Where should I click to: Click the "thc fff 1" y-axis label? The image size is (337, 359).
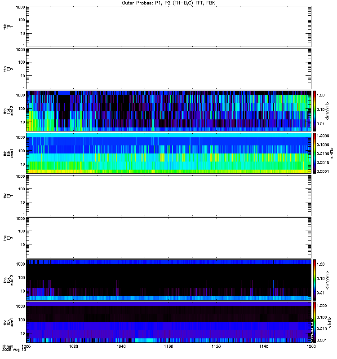click(x=8, y=196)
